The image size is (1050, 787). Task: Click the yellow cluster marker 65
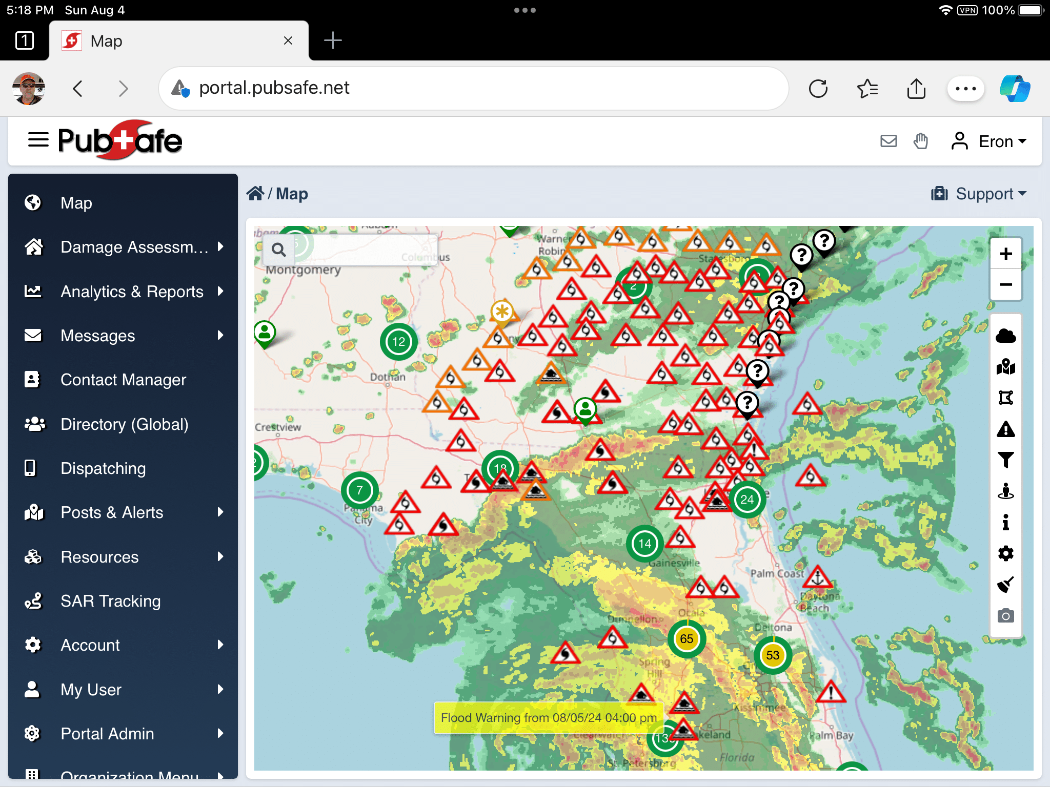686,639
